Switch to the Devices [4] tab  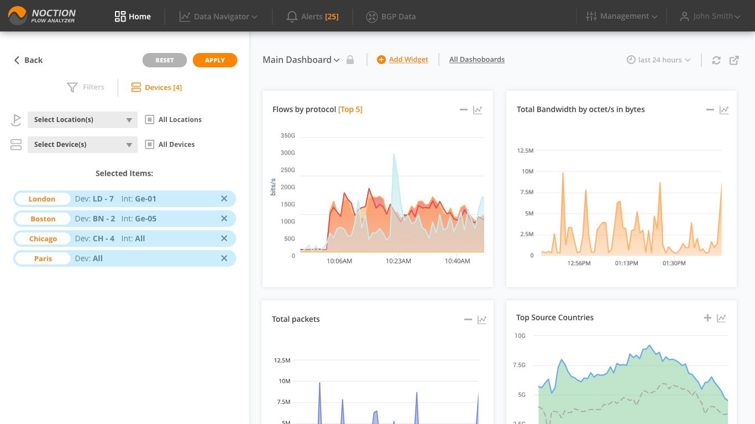(x=156, y=87)
